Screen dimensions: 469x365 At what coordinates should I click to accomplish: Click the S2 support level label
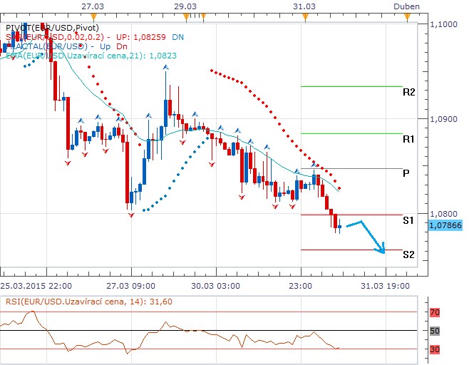pyautogui.click(x=408, y=255)
